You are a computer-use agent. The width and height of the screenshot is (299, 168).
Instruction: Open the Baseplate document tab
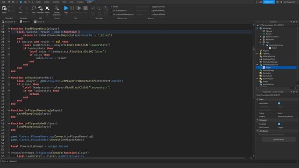click(x=9, y=22)
